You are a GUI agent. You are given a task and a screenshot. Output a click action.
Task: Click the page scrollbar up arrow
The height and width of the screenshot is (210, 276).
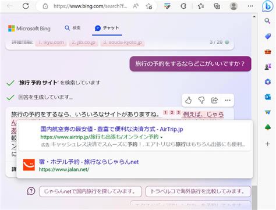(254, 17)
